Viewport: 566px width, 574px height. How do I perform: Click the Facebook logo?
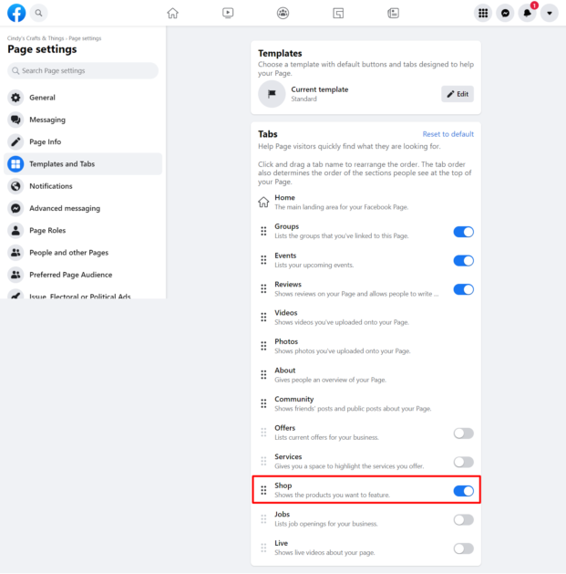(x=16, y=13)
